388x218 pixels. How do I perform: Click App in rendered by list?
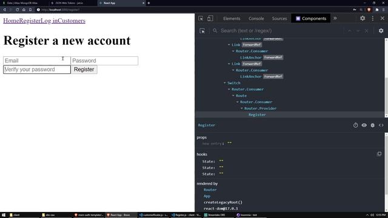[207, 196]
